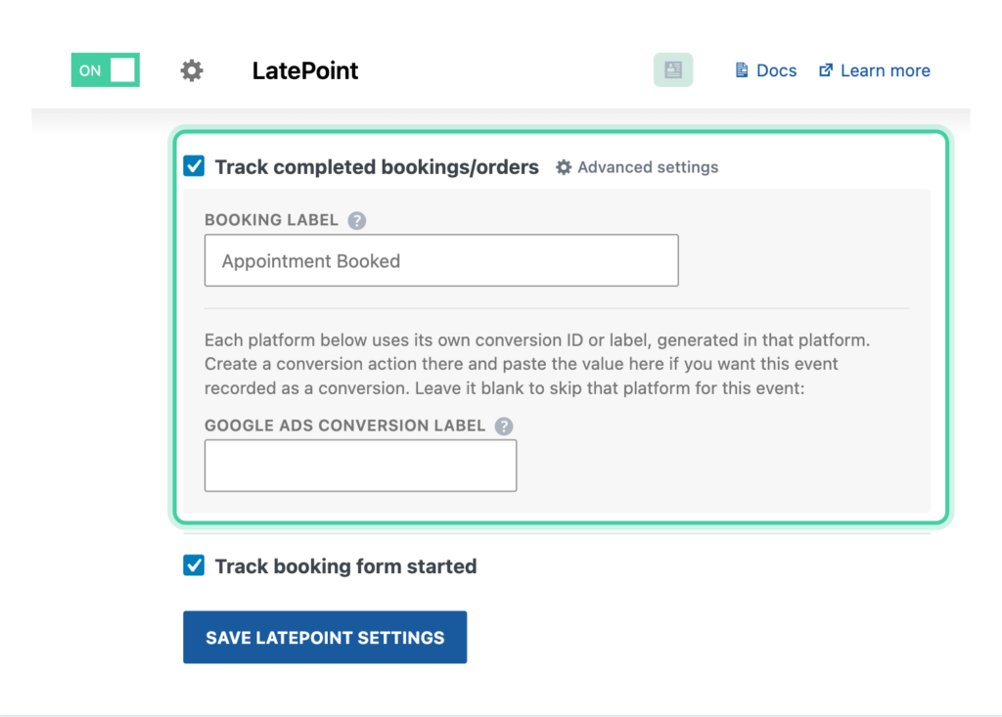Click the GOOGLE ADS CONVERSION LABEL caption
1002x717 pixels.
(x=345, y=426)
